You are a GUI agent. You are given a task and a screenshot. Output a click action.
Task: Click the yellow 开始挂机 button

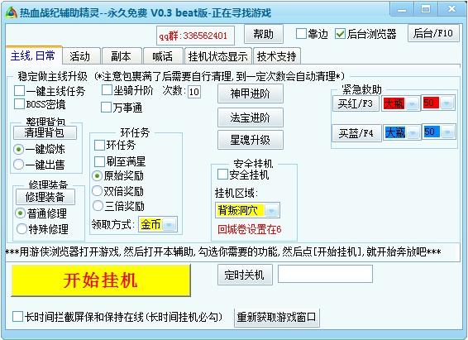point(101,280)
